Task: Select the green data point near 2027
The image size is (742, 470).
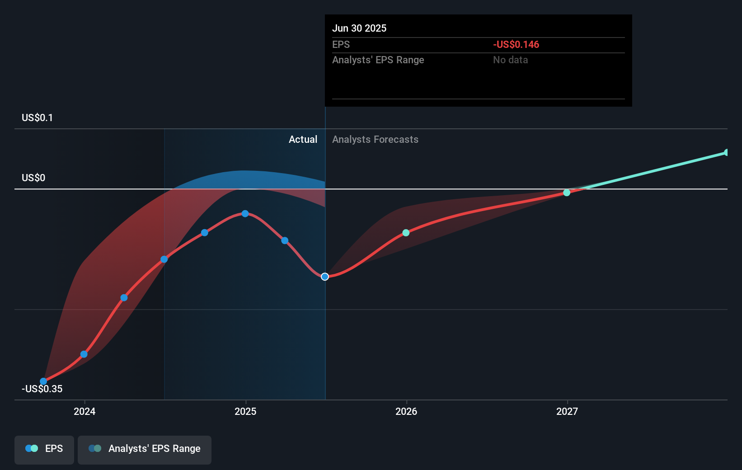Action: 566,193
